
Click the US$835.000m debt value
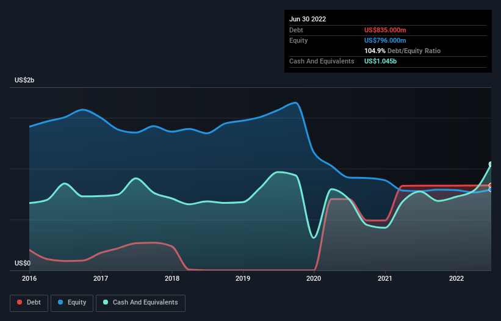(x=385, y=30)
